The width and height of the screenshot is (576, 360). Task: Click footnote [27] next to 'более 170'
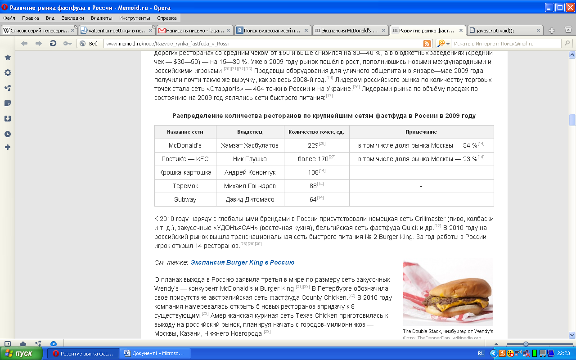click(332, 157)
